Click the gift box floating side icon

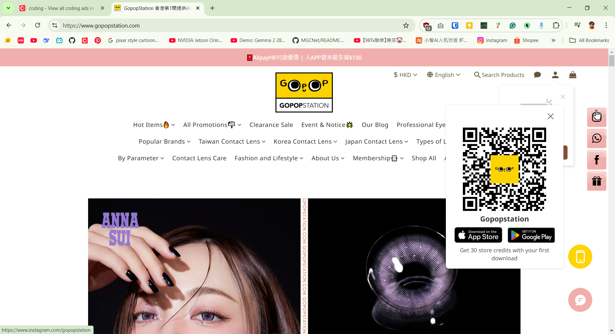(596, 181)
